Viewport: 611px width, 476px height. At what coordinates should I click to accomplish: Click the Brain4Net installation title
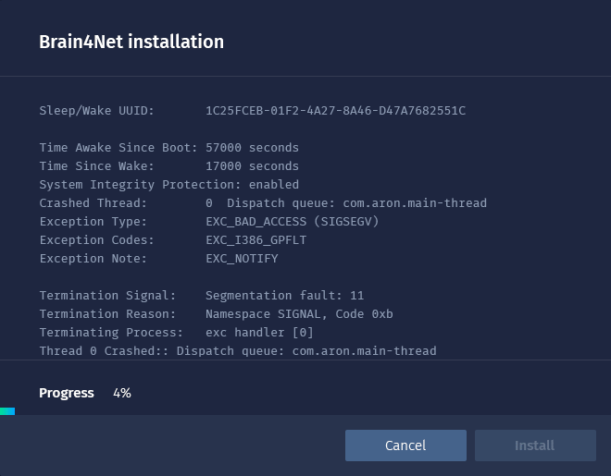[131, 43]
